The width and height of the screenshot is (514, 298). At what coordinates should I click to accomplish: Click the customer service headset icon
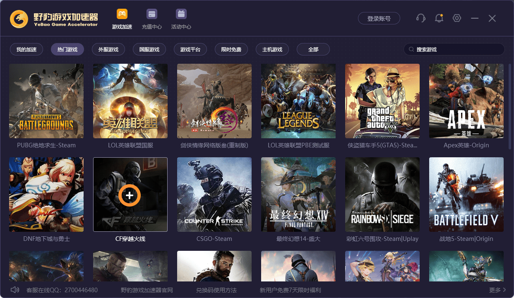(x=421, y=18)
